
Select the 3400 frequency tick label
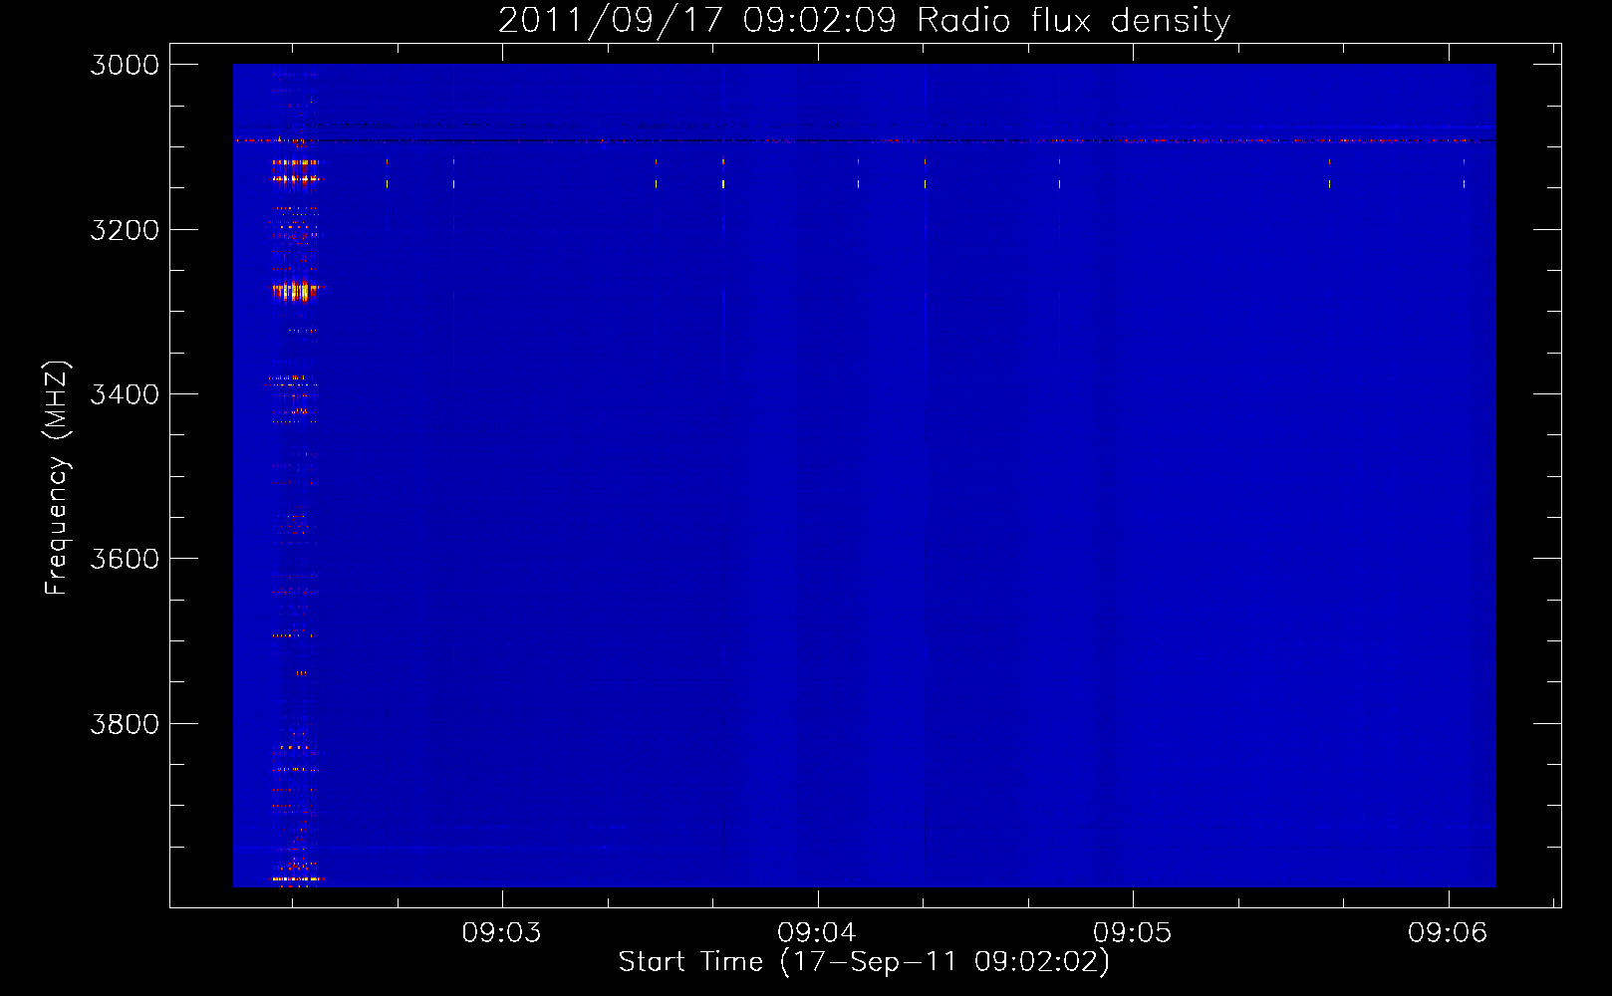125,394
